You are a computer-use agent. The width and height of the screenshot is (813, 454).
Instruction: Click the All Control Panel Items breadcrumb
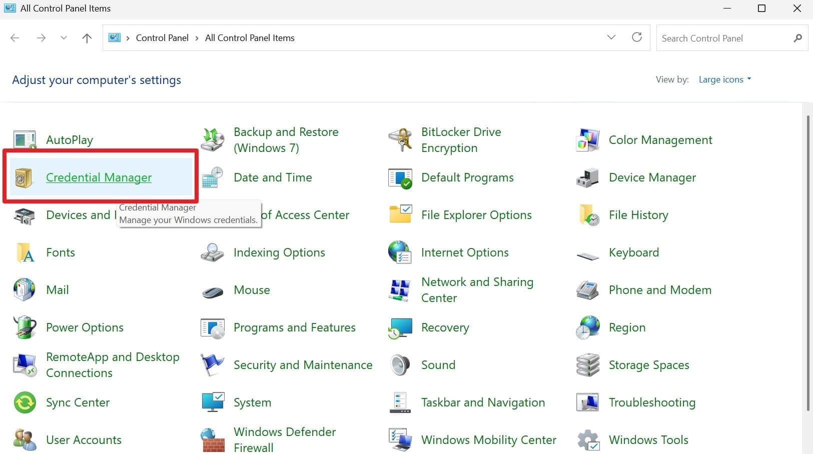tap(250, 38)
